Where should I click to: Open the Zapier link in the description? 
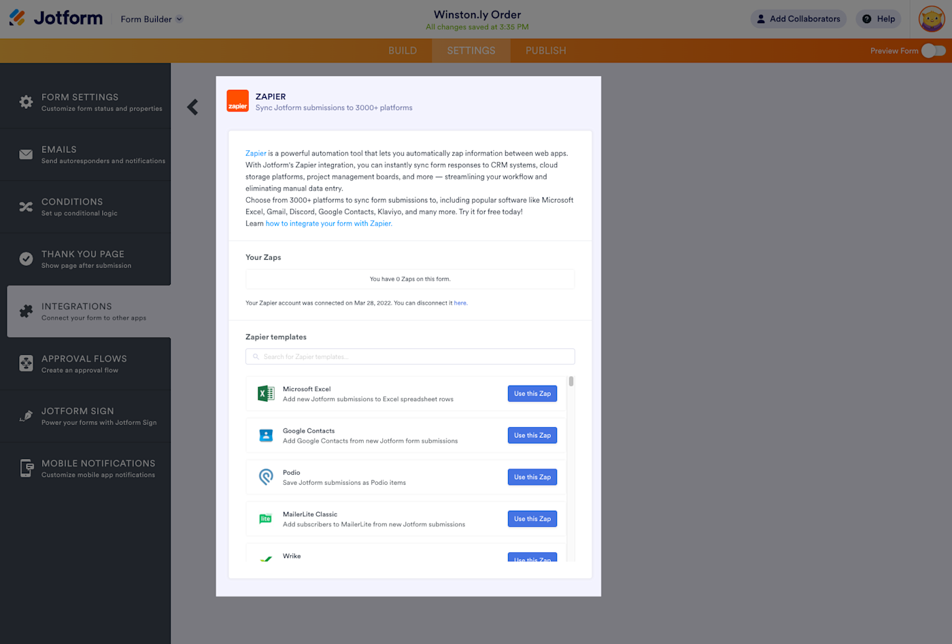[256, 153]
